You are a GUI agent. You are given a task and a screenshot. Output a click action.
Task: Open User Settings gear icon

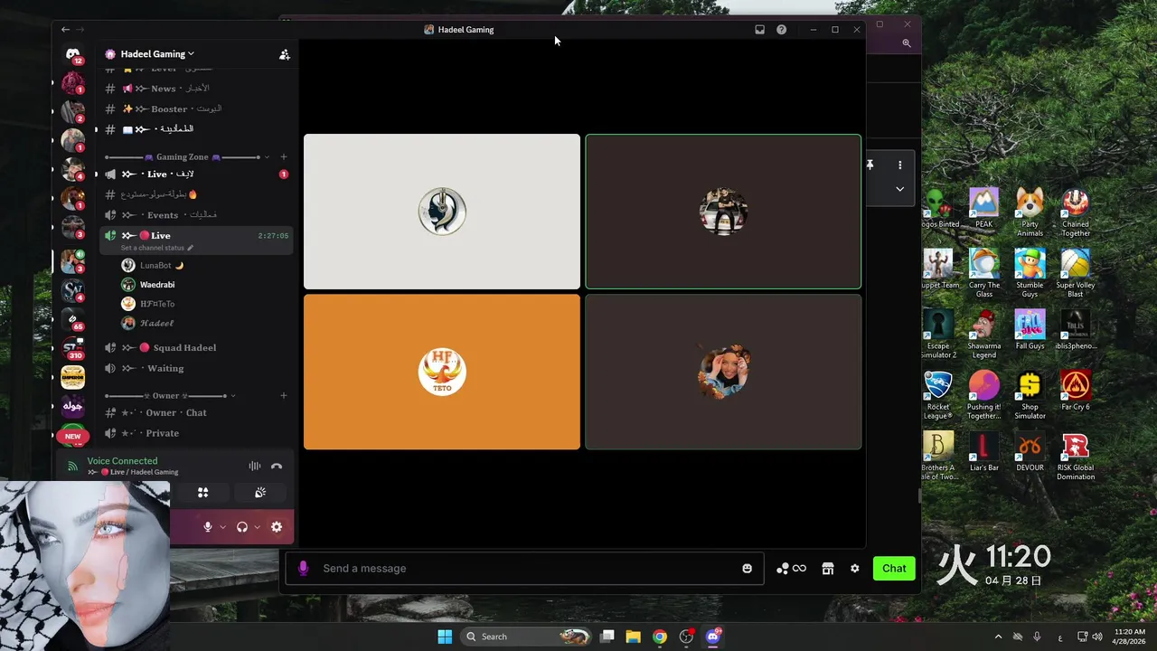277,527
